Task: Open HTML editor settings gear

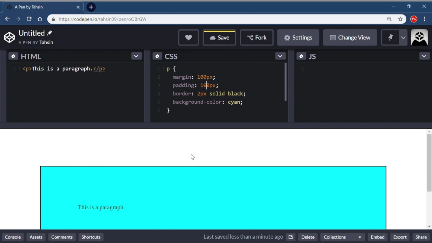Action: coord(13,56)
